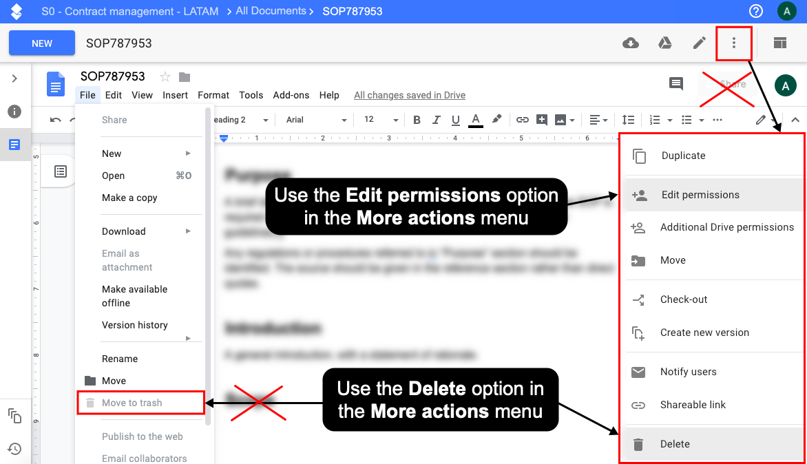The width and height of the screenshot is (807, 464).
Task: Open the font size 12 dropdown
Action: [x=381, y=120]
